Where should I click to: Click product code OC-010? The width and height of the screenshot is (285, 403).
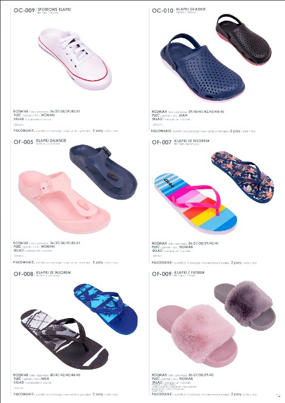(162, 10)
